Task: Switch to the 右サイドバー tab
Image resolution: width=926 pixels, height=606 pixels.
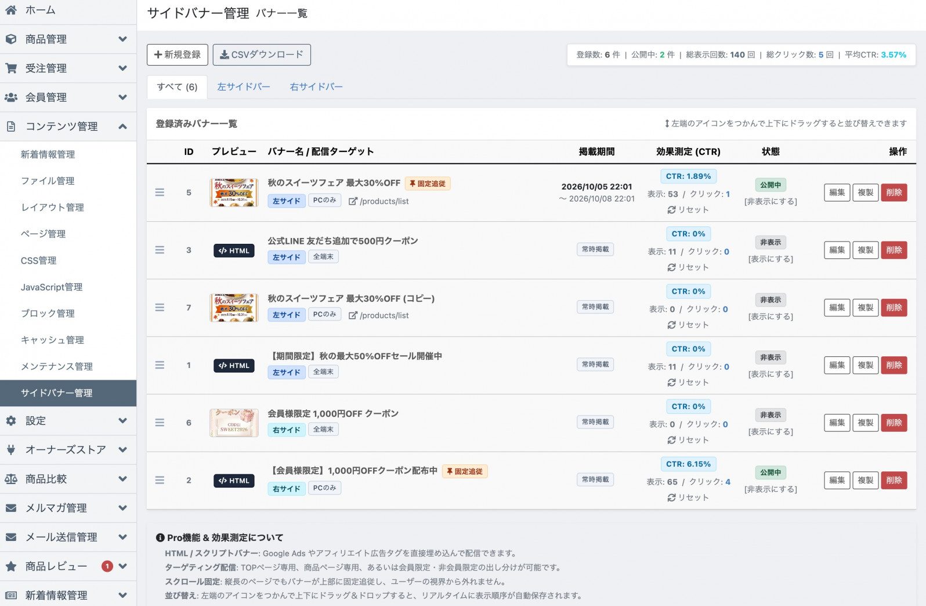Action: pyautogui.click(x=316, y=86)
